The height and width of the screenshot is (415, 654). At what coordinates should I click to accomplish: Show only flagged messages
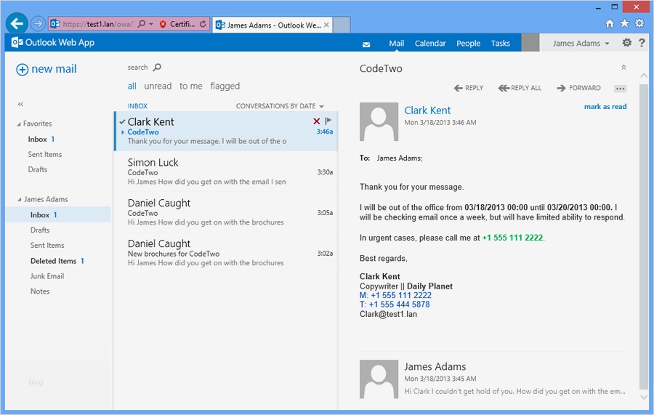[x=225, y=86]
